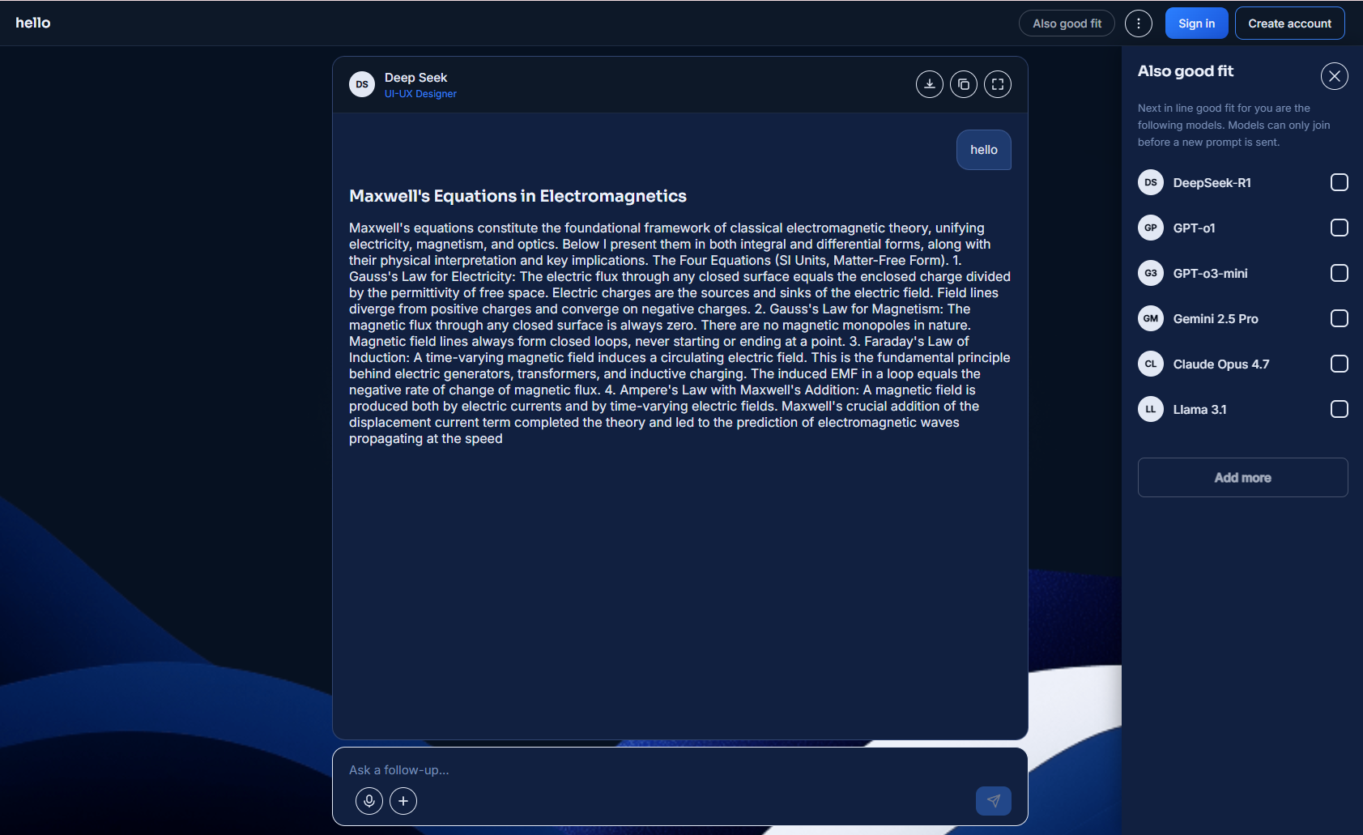
Task: Click the Claude Opus 4.7 avatar icon
Action: [1151, 364]
